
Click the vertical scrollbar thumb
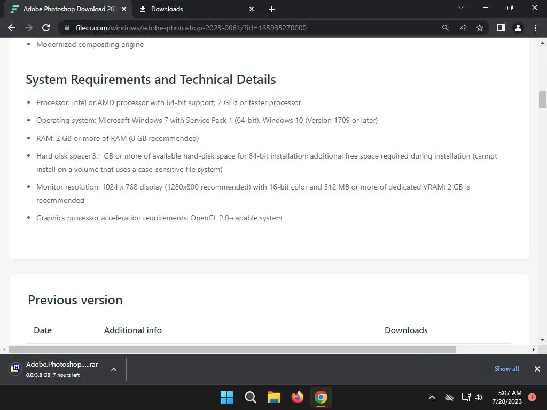coord(542,99)
